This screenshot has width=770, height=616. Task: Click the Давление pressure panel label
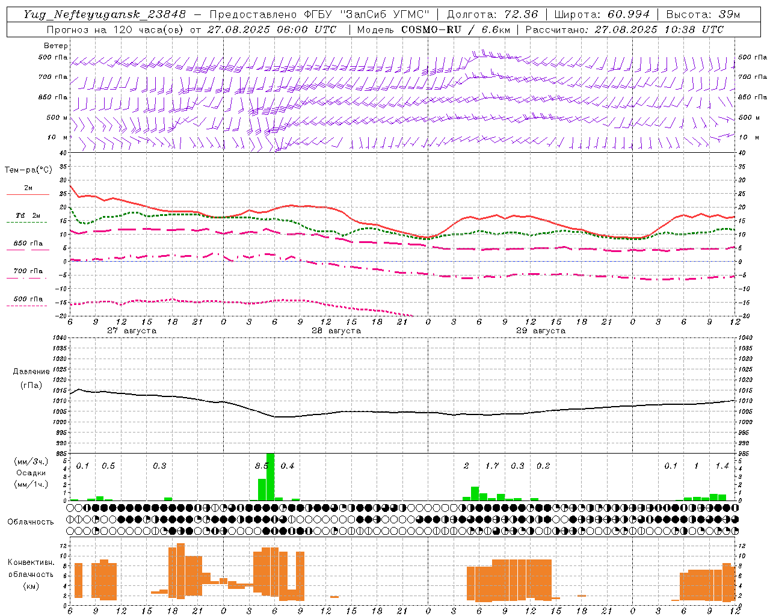pos(31,372)
